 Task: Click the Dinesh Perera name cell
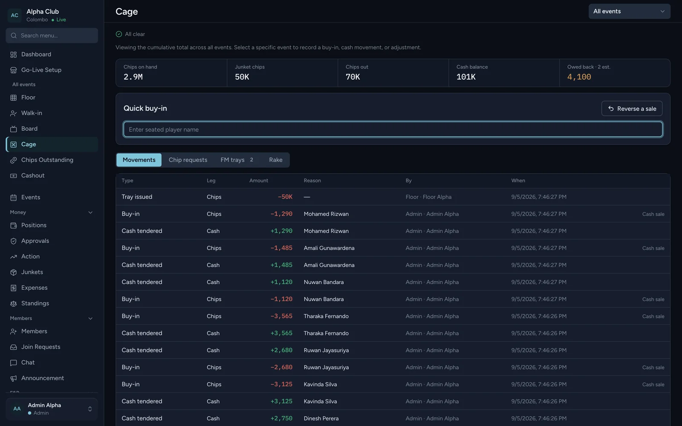click(321, 418)
